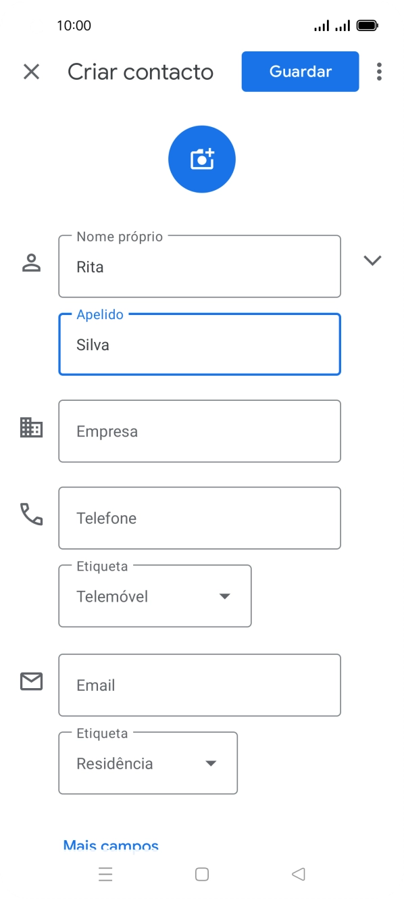The width and height of the screenshot is (404, 899).
Task: Tap the Nome próprio field showing Rita
Action: 199,266
